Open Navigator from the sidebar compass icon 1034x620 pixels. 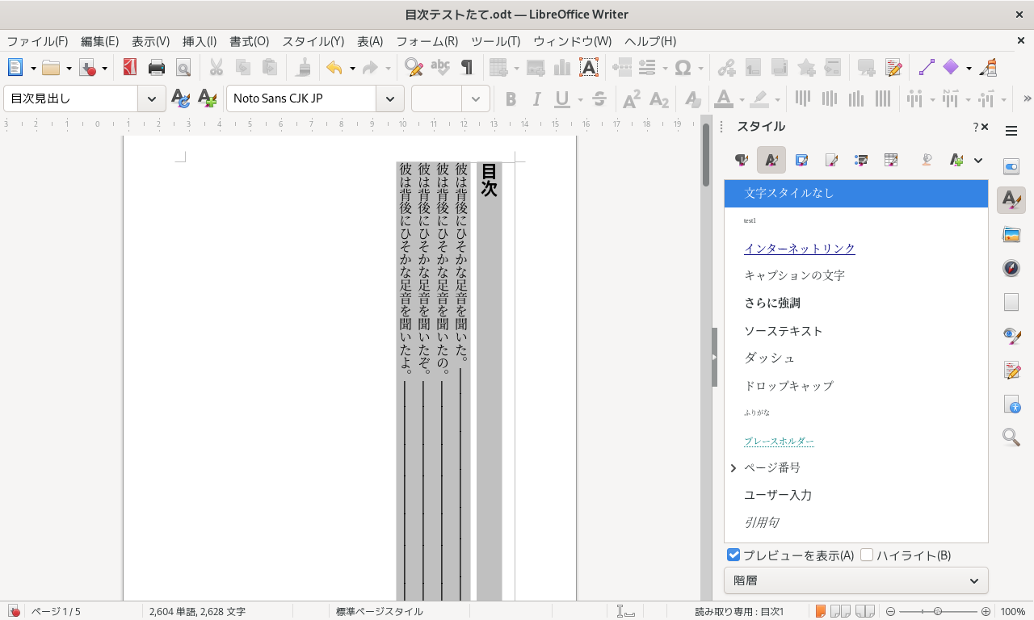[x=1011, y=268]
